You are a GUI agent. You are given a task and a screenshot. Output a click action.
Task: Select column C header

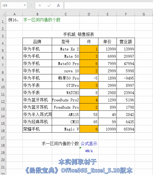click(66, 14)
